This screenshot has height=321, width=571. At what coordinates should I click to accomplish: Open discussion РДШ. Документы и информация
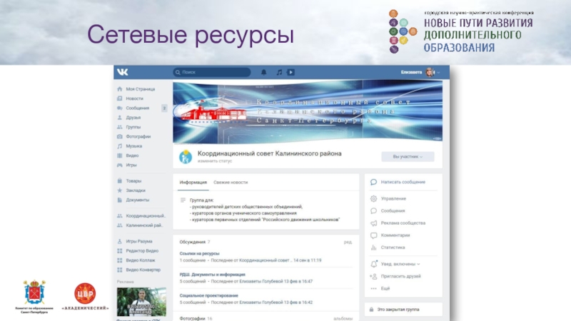[x=212, y=275]
